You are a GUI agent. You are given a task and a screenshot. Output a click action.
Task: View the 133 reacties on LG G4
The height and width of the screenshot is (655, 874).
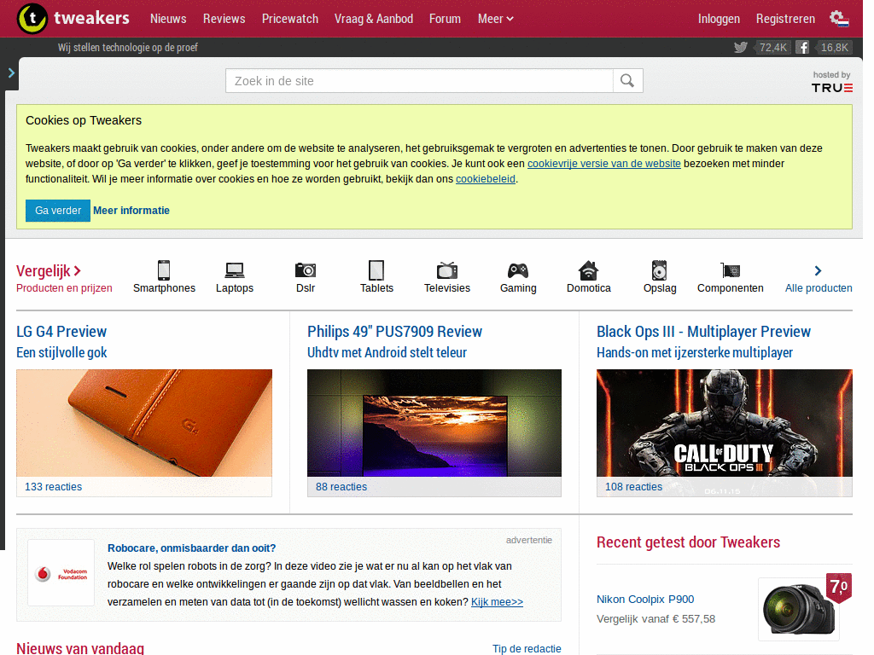pyautogui.click(x=54, y=487)
